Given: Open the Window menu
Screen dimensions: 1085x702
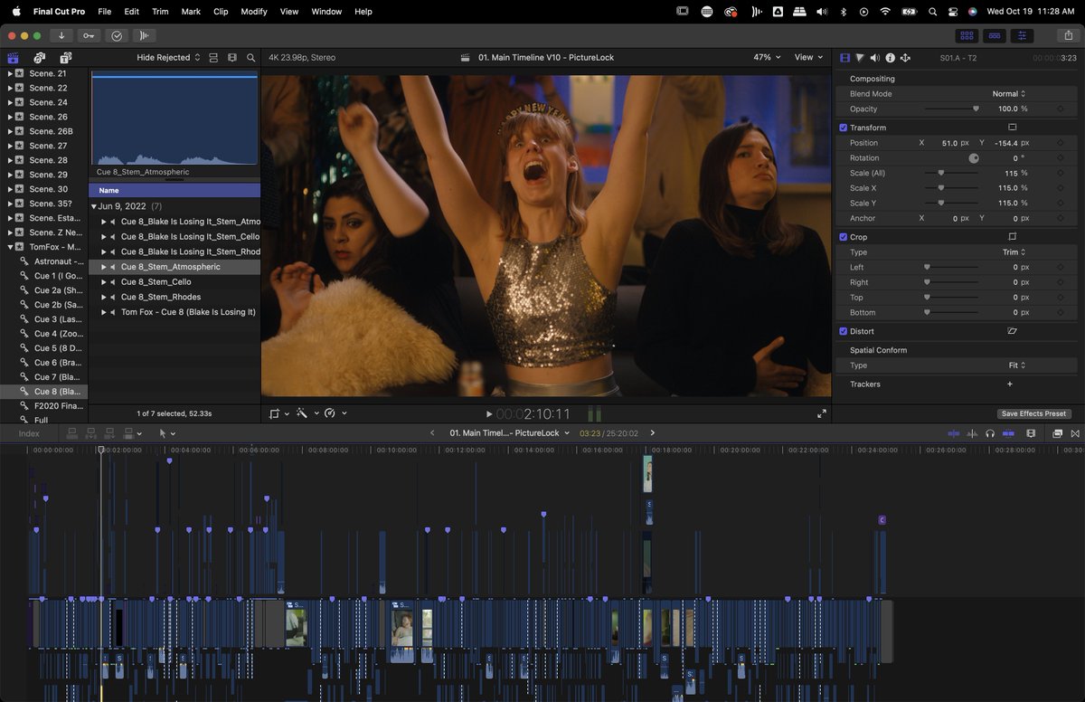Looking at the screenshot, I should [326, 12].
